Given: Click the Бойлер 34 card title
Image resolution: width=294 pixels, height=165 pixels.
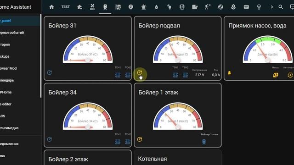Looking at the screenshot, I should (x=62, y=93).
